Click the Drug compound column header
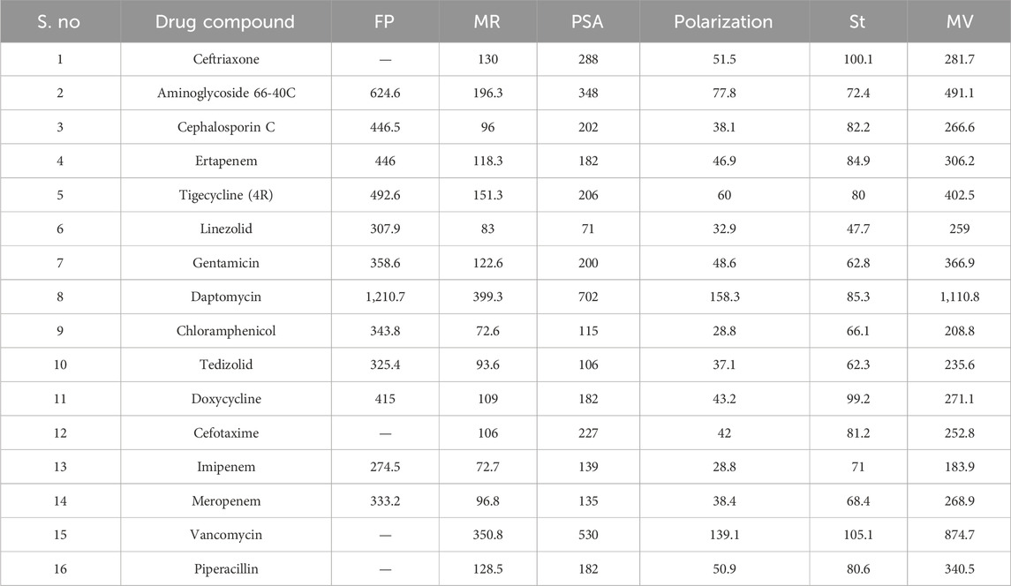The width and height of the screenshot is (1011, 586). (225, 21)
